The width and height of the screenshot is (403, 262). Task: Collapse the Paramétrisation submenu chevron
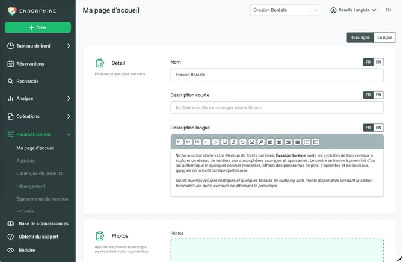point(69,134)
